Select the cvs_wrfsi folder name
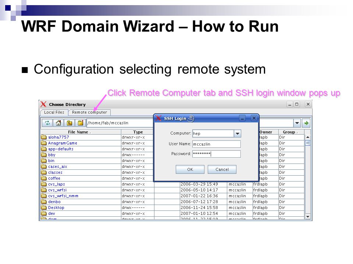Viewport: 353px width, 264px height. 57,190
